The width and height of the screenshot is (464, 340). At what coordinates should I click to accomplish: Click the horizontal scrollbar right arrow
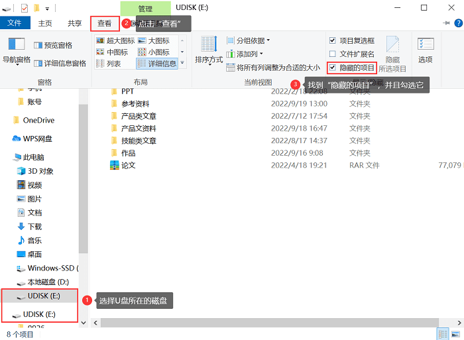[459, 323]
